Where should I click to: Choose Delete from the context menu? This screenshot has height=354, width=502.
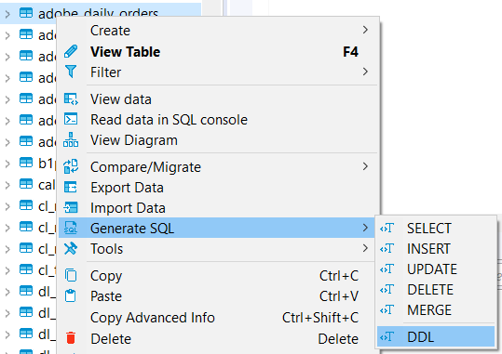217,338
